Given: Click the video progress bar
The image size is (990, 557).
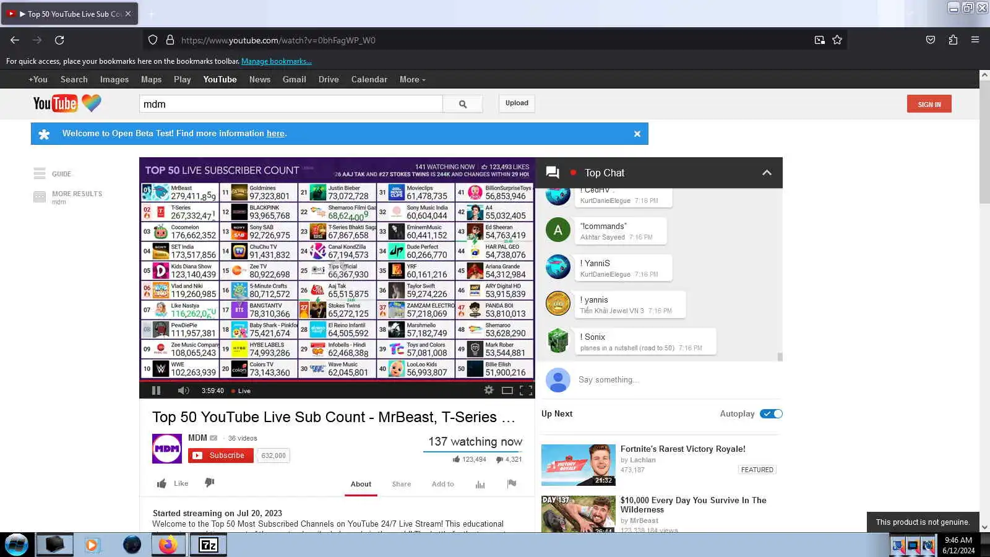Looking at the screenshot, I should click(337, 381).
